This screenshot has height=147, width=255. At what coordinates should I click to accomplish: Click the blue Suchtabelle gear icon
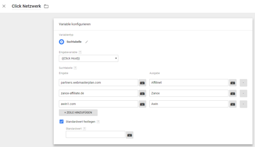pyautogui.click(x=62, y=41)
